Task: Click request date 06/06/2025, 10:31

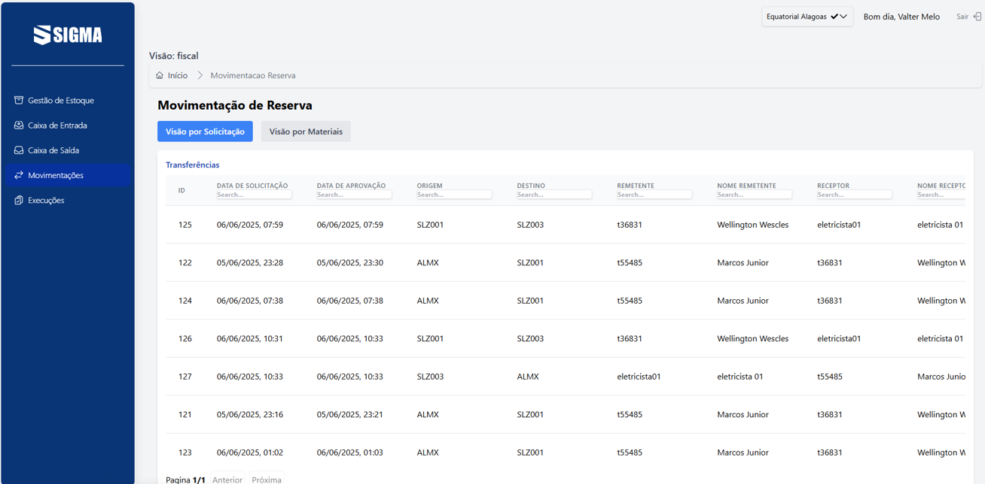Action: pyautogui.click(x=250, y=338)
